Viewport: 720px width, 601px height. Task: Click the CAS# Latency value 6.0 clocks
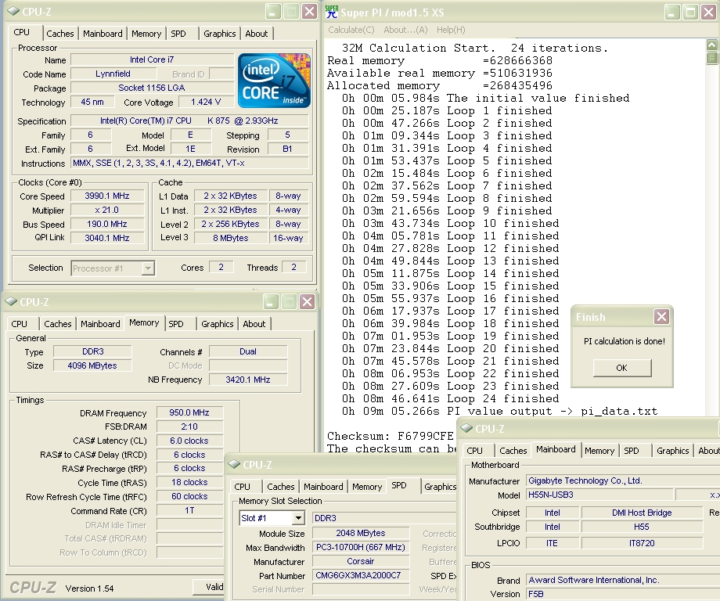coord(189,441)
